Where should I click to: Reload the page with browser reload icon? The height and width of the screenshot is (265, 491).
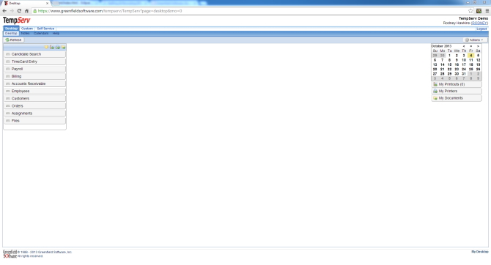pyautogui.click(x=19, y=11)
